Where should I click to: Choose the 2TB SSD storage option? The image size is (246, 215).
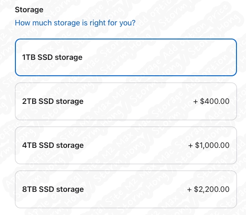pyautogui.click(x=126, y=101)
